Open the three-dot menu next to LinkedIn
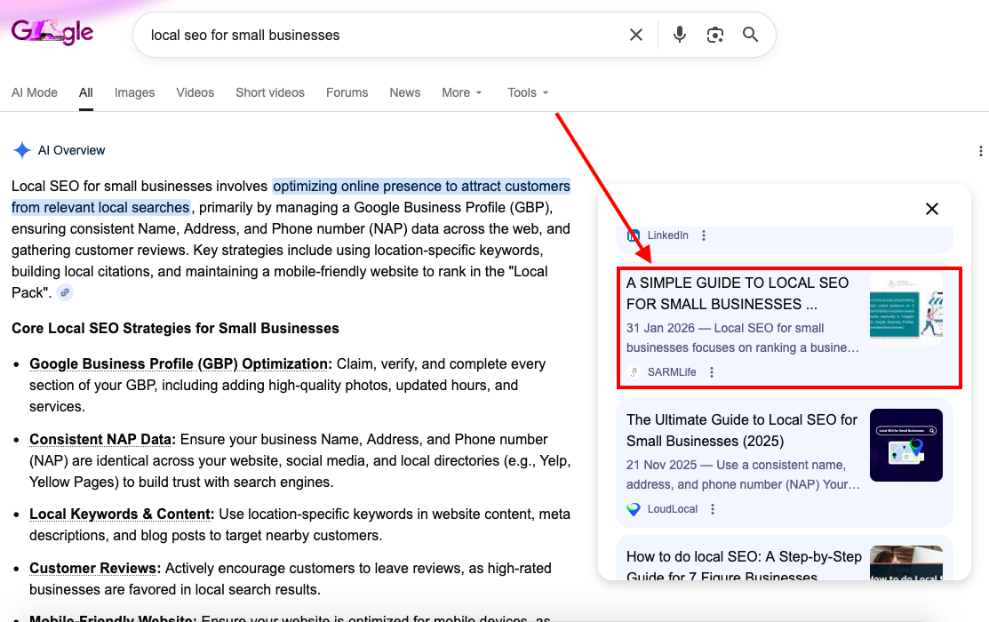Image resolution: width=989 pixels, height=622 pixels. click(703, 235)
